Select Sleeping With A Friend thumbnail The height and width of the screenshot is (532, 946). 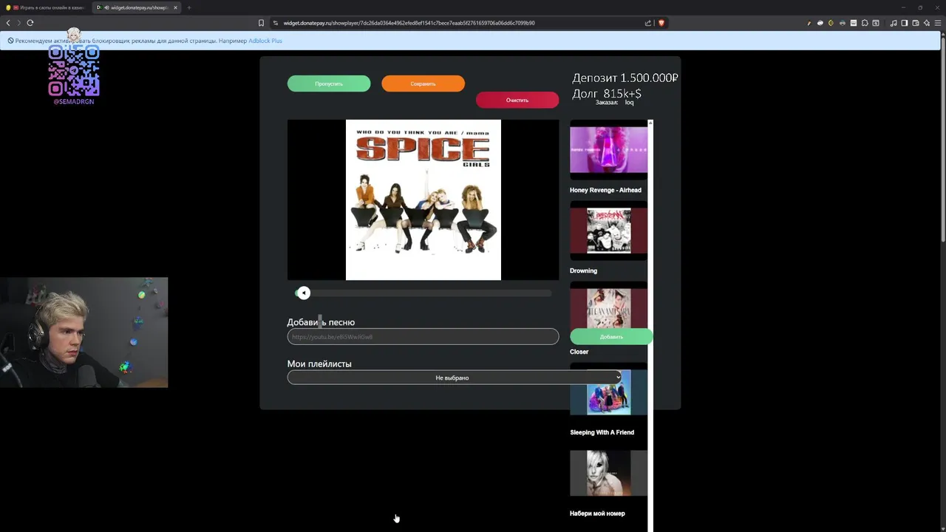pyautogui.click(x=608, y=392)
